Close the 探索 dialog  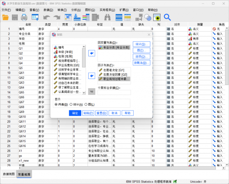[149, 35]
